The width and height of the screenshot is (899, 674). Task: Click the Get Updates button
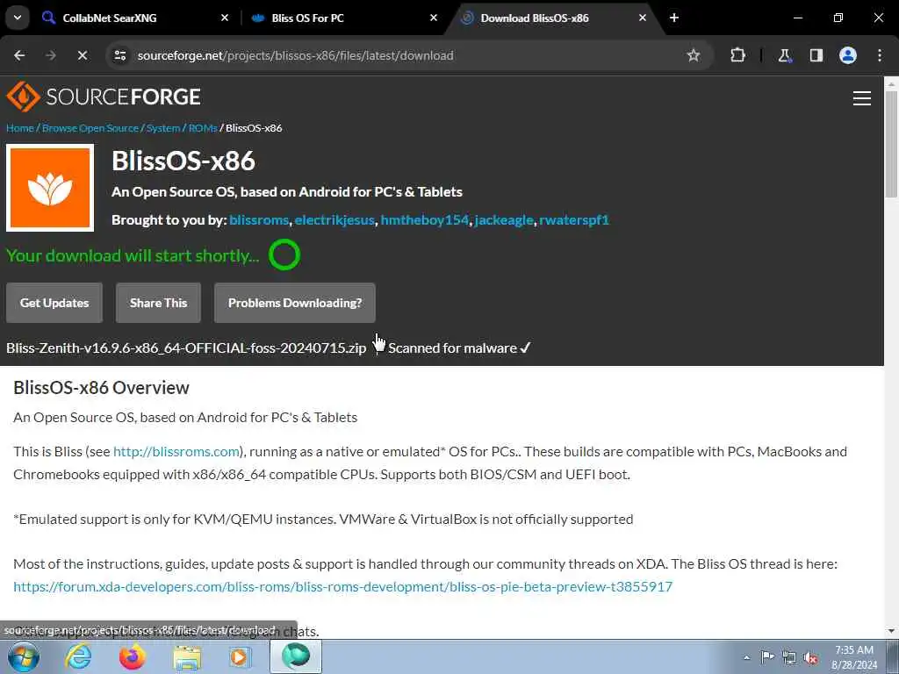tap(54, 303)
